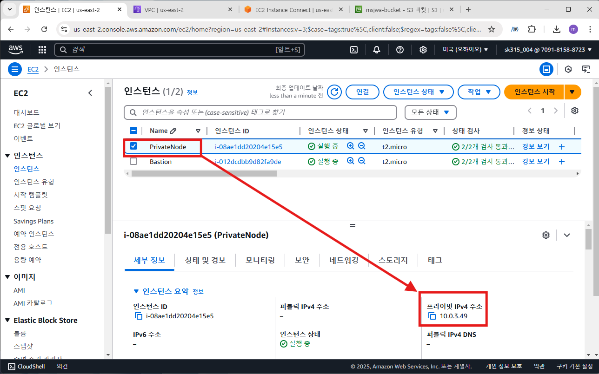Bookmark this page with the star
The width and height of the screenshot is (599, 374).
tap(491, 29)
